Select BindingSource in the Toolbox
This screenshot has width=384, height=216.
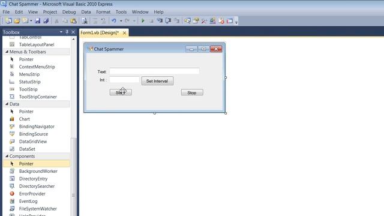(37, 134)
